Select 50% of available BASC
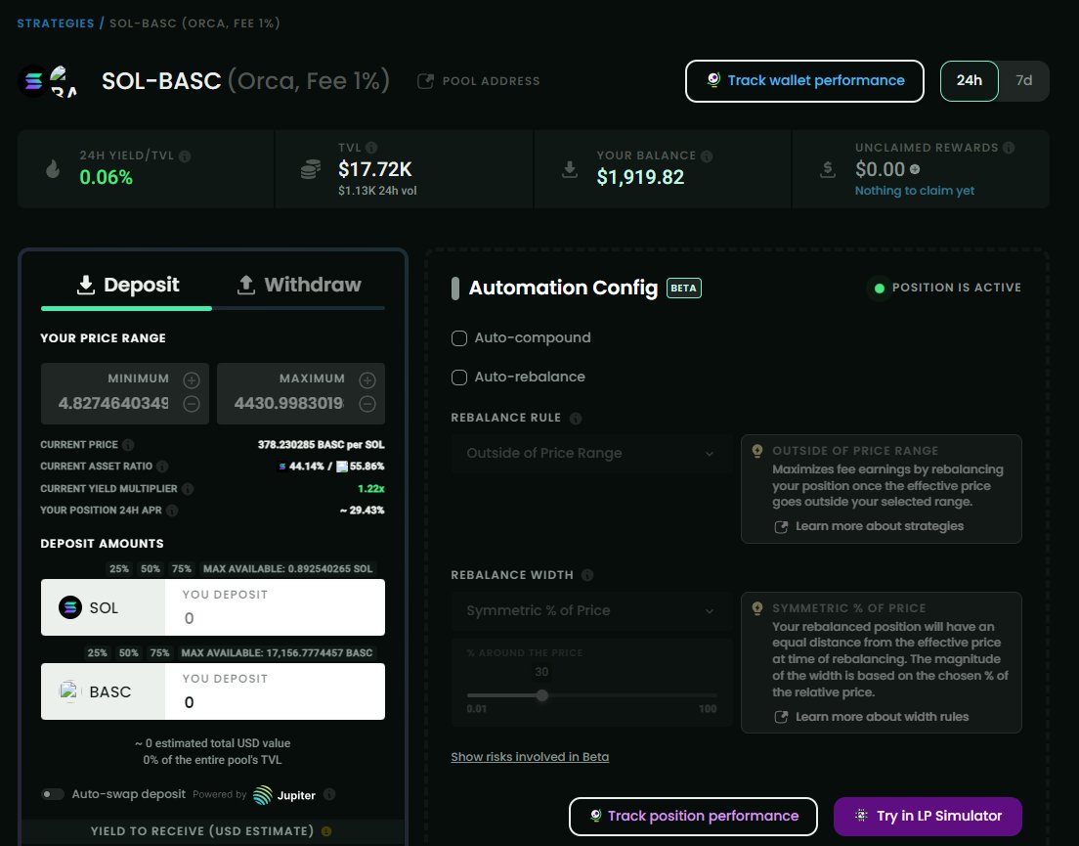 (x=129, y=653)
